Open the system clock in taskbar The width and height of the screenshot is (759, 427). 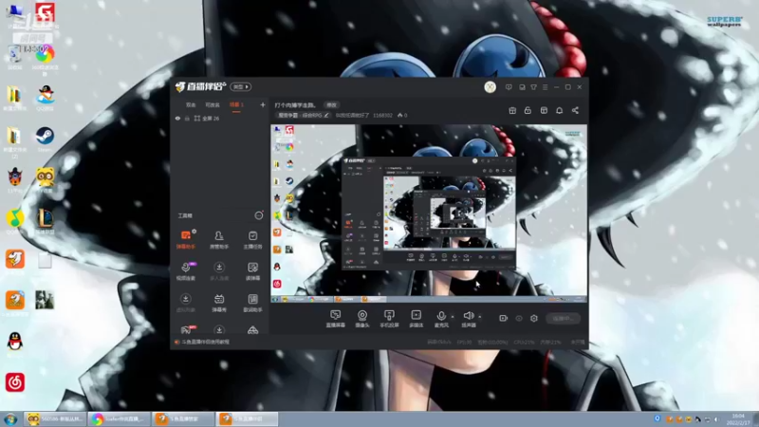pyautogui.click(x=738, y=419)
